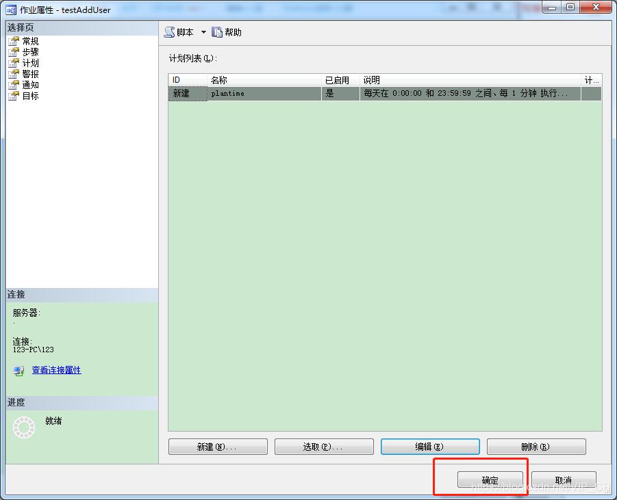Click the 编辑(E) button
This screenshot has width=617, height=500.
click(430, 447)
